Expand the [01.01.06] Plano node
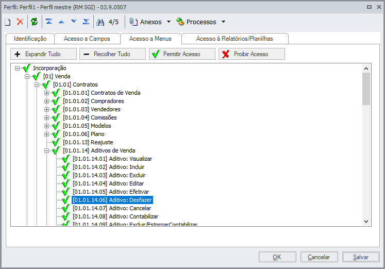 pos(46,134)
